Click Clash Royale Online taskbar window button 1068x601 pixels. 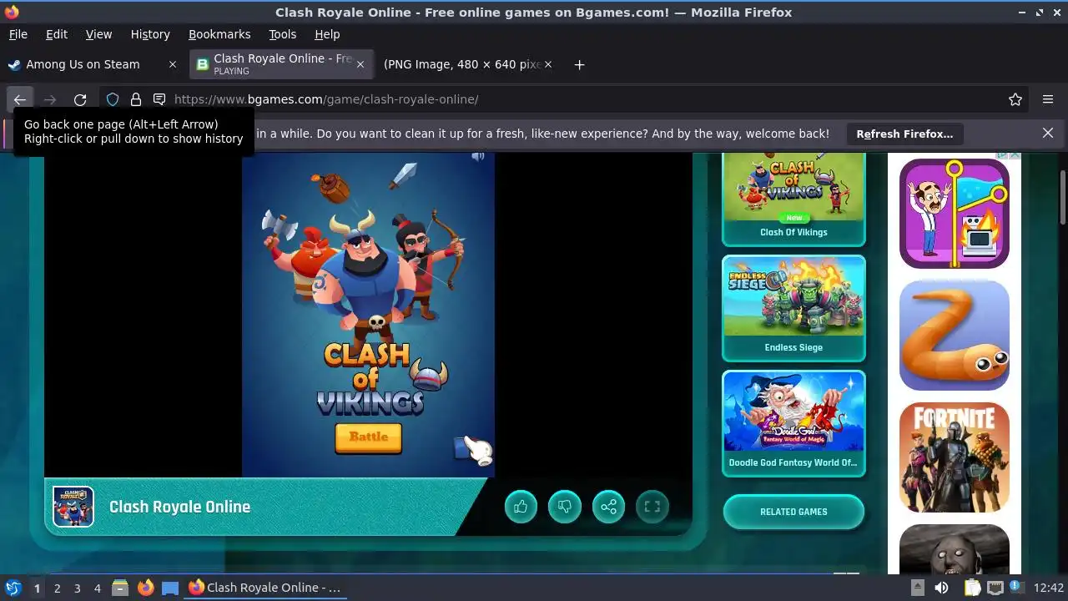[x=265, y=588]
